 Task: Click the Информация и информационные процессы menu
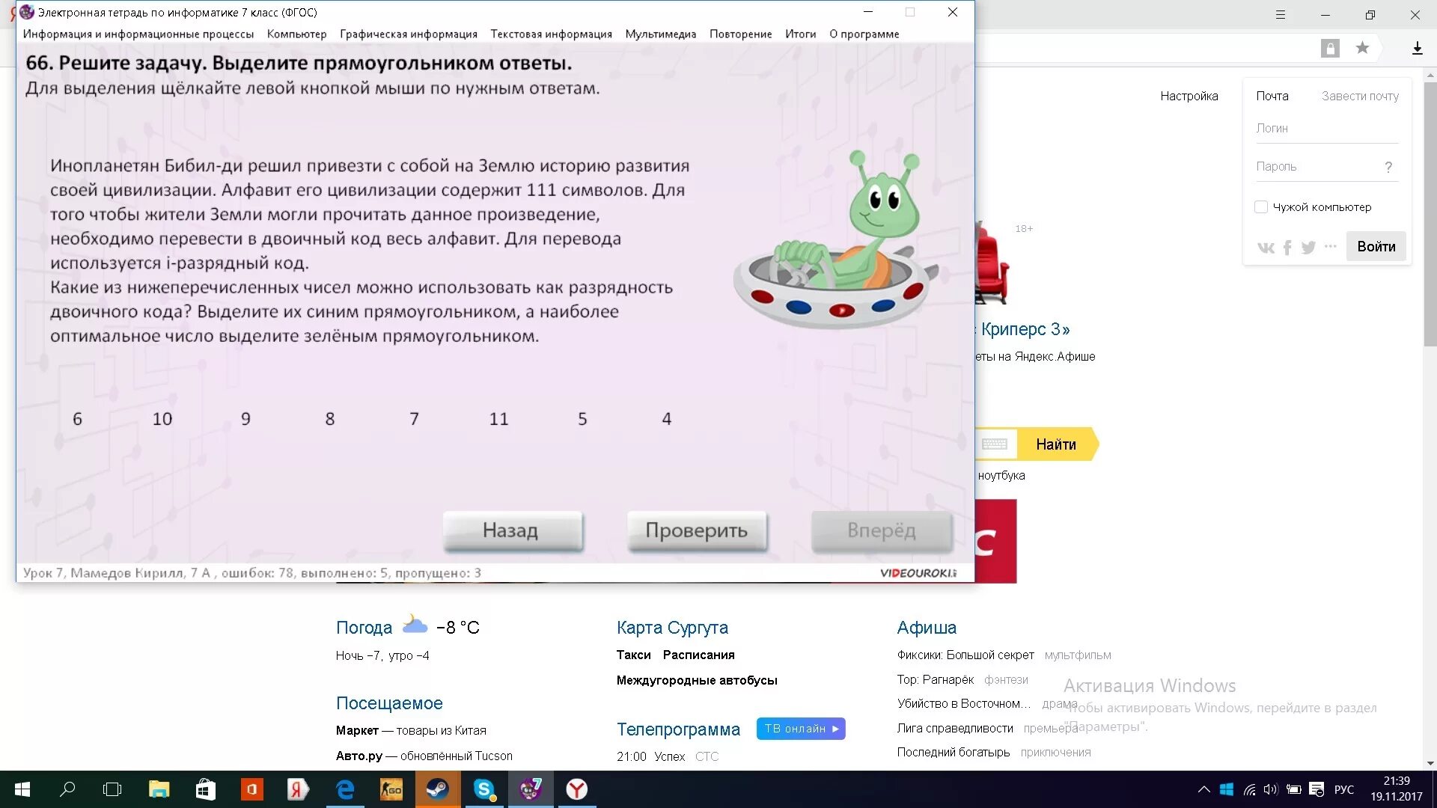pos(138,34)
